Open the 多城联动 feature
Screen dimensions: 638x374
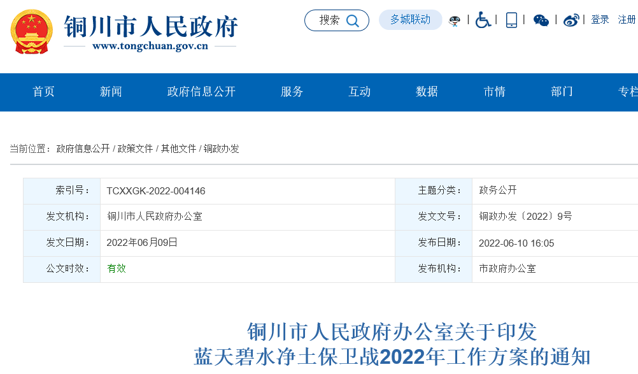[x=410, y=20]
